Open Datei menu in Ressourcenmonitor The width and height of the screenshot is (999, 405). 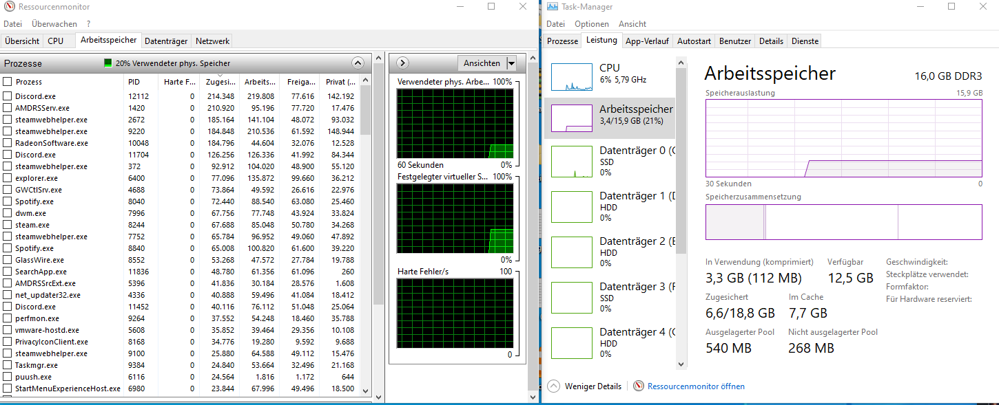[14, 24]
